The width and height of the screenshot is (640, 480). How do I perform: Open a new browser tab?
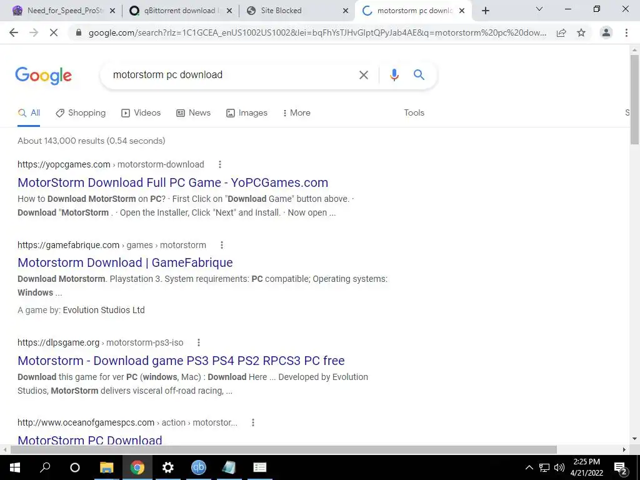click(x=485, y=11)
